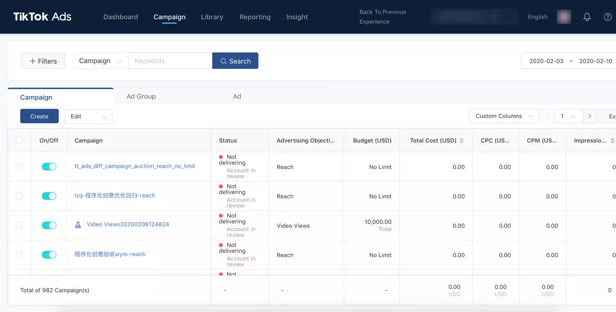This screenshot has height=312, width=616.
Task: Open the Custom Columns dropdown
Action: point(504,116)
